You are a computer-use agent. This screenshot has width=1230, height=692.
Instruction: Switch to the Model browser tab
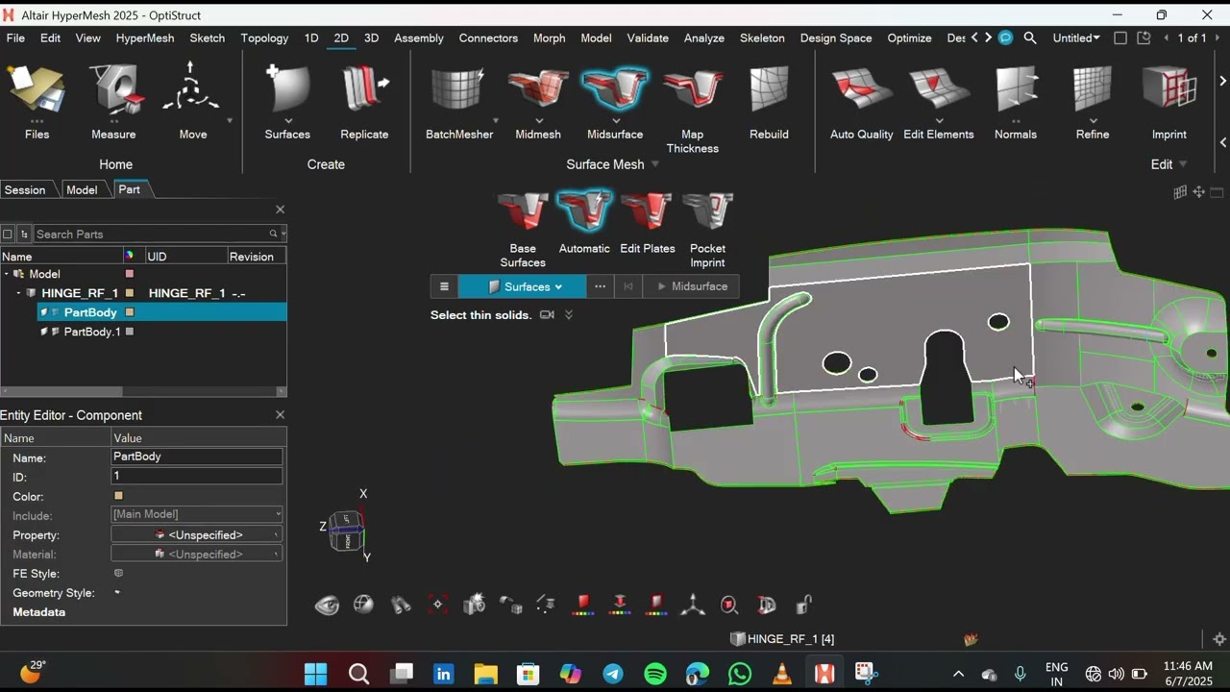82,189
